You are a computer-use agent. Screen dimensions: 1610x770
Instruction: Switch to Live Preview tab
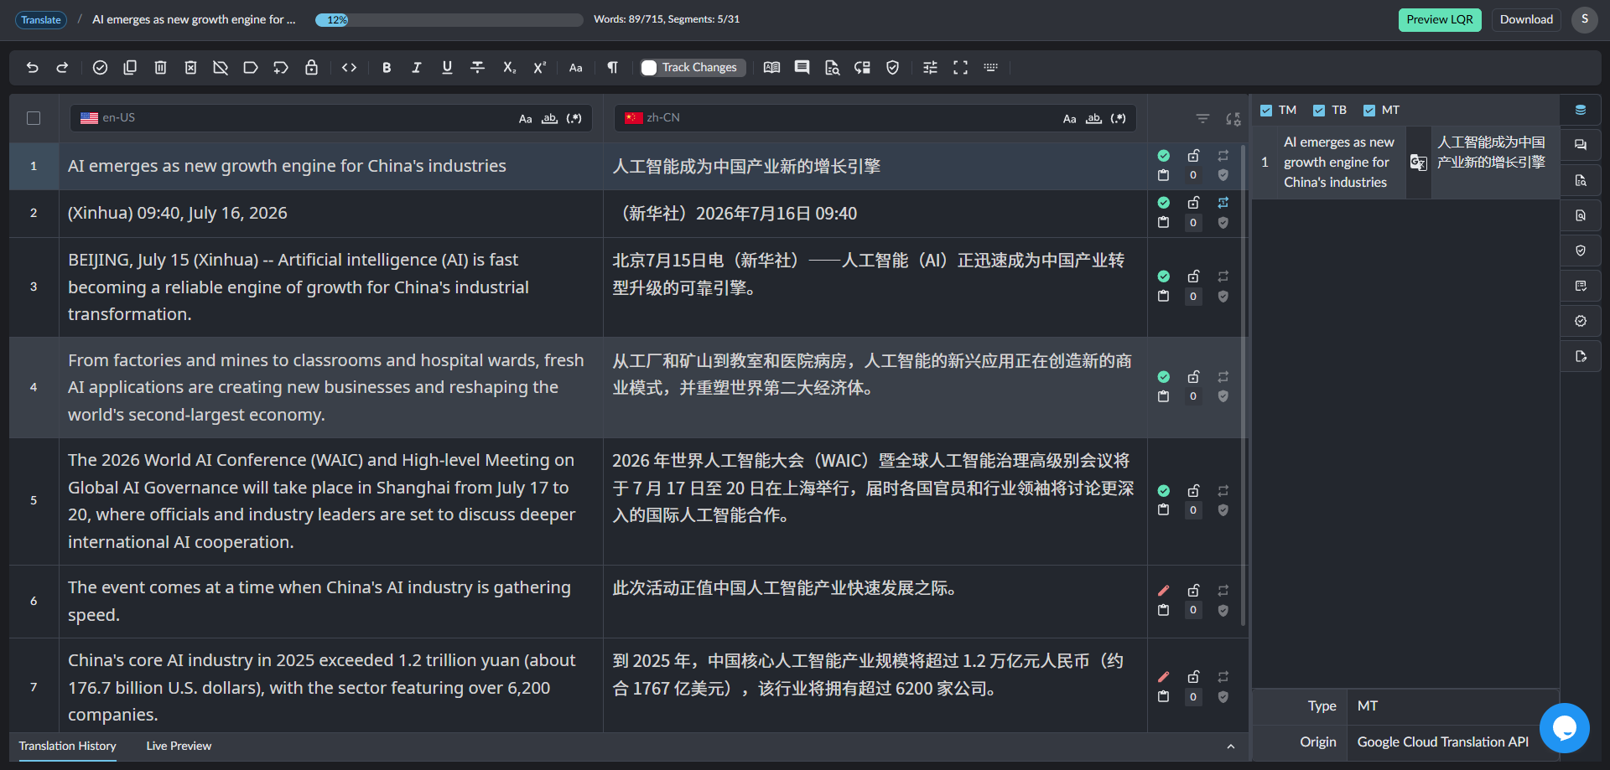click(179, 746)
